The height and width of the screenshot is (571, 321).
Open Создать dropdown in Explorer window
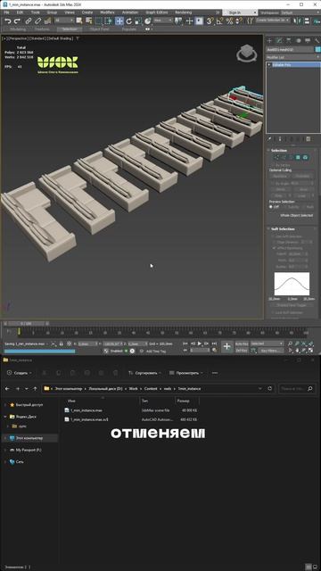20,373
